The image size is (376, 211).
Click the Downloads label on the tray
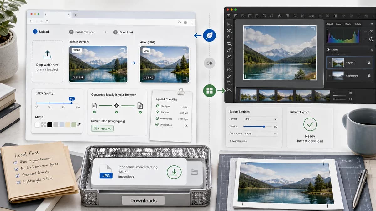click(x=143, y=201)
